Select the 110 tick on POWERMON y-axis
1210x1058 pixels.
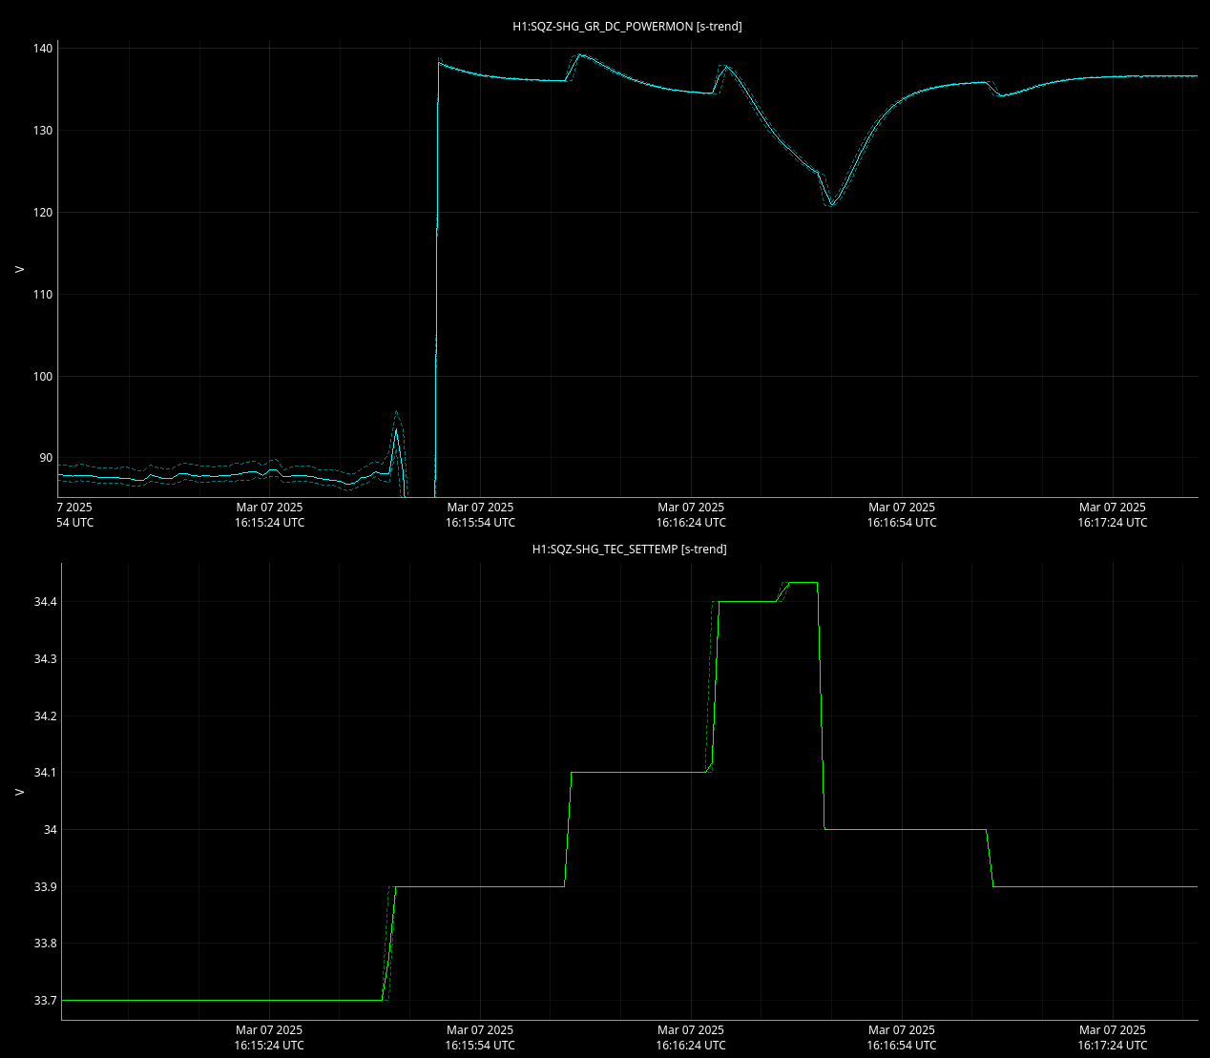click(x=43, y=295)
